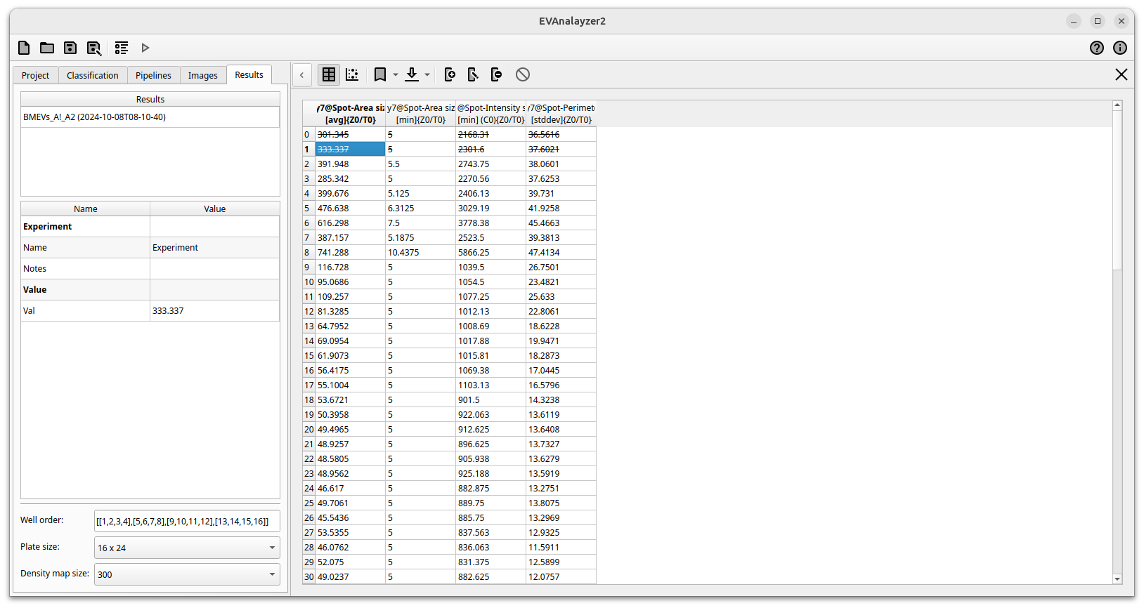Click the Name column header in properties
This screenshot has height=608, width=1144.
(86, 209)
